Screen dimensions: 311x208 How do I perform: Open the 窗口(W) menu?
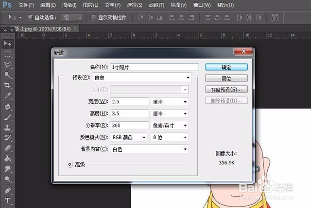[202, 5]
